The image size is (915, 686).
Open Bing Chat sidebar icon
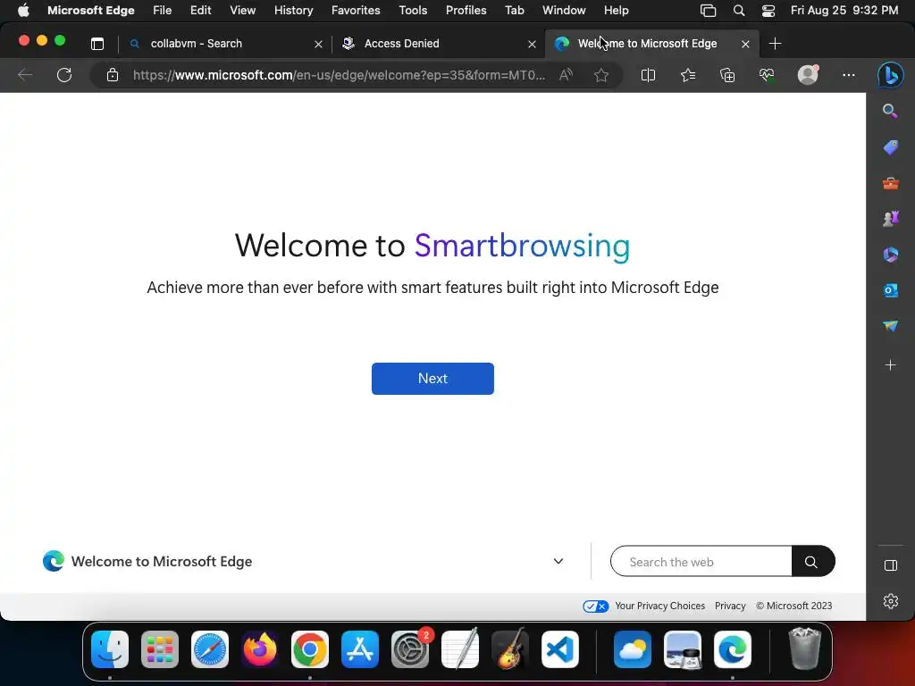[891, 75]
